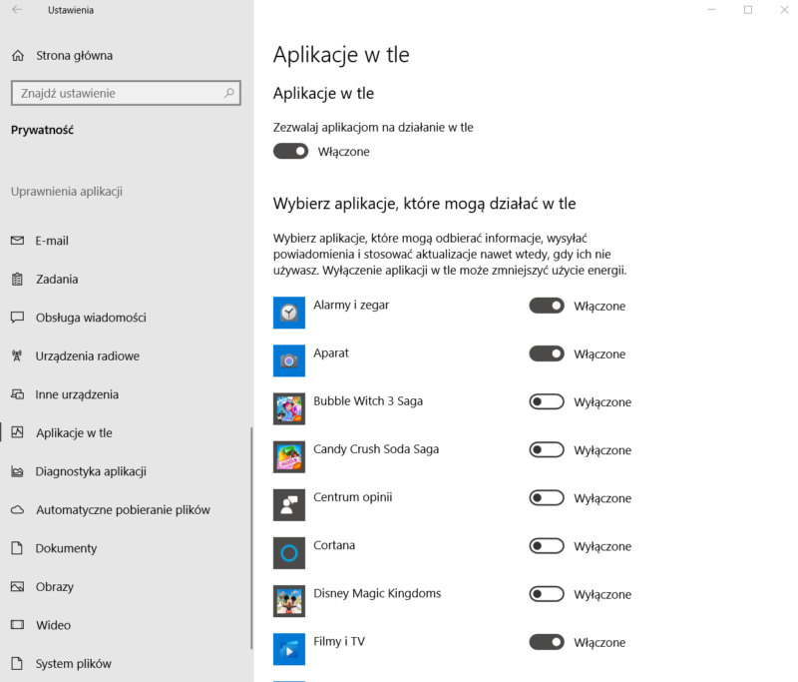Click the Bubble Witch 3 Saga icon

click(x=288, y=408)
